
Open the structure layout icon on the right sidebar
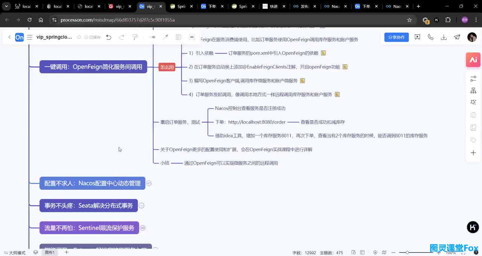[473, 91]
